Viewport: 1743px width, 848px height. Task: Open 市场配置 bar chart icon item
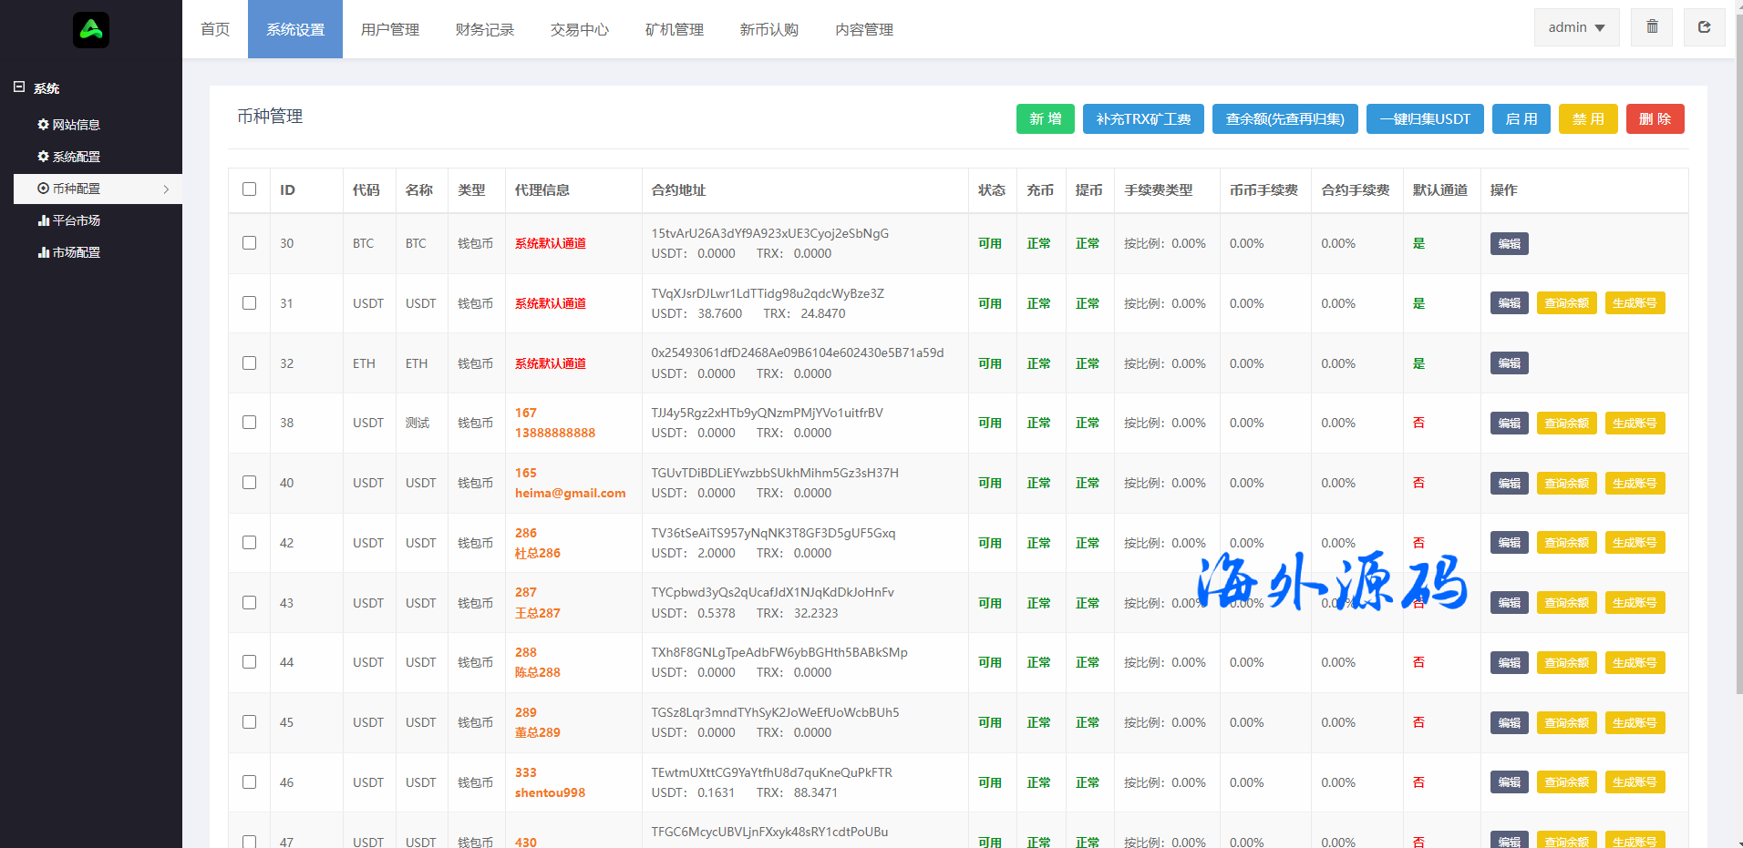68,252
